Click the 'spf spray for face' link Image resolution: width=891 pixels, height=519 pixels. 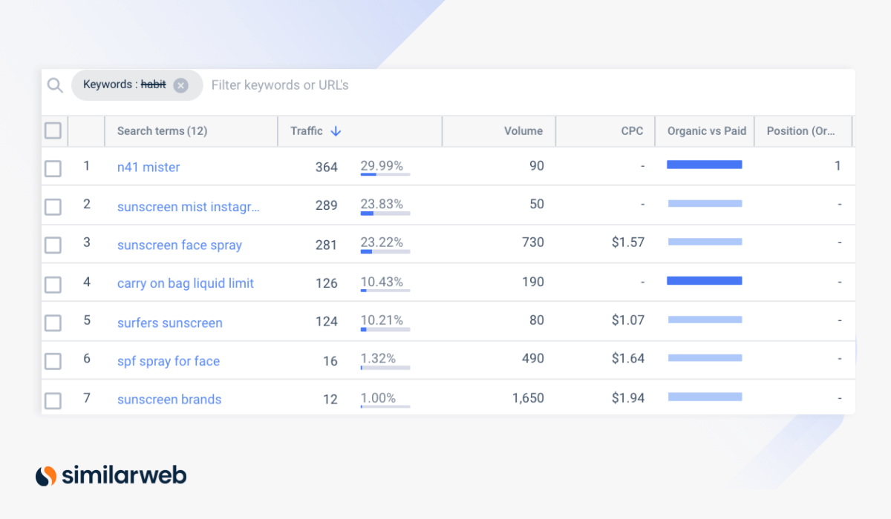click(169, 361)
